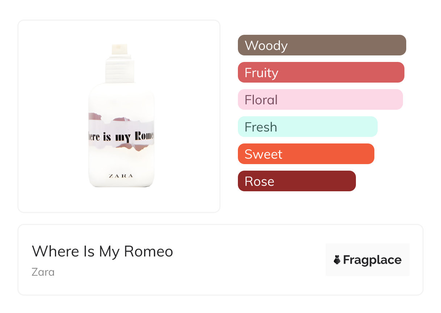
Task: Click the torn Romeo label on bottle
Action: pos(121,136)
